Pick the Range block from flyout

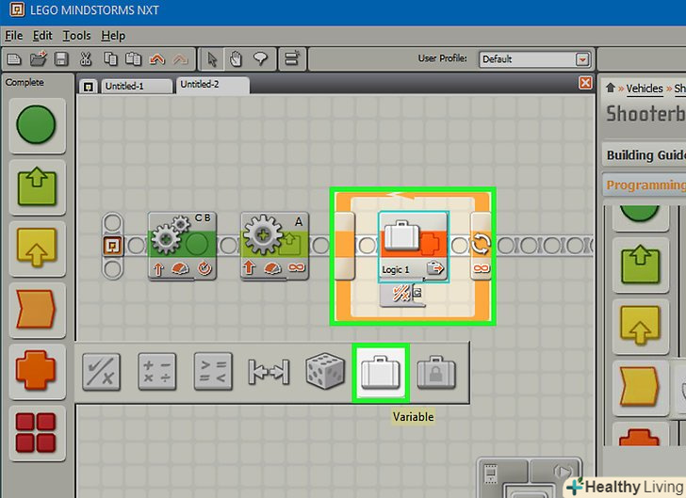(x=269, y=372)
